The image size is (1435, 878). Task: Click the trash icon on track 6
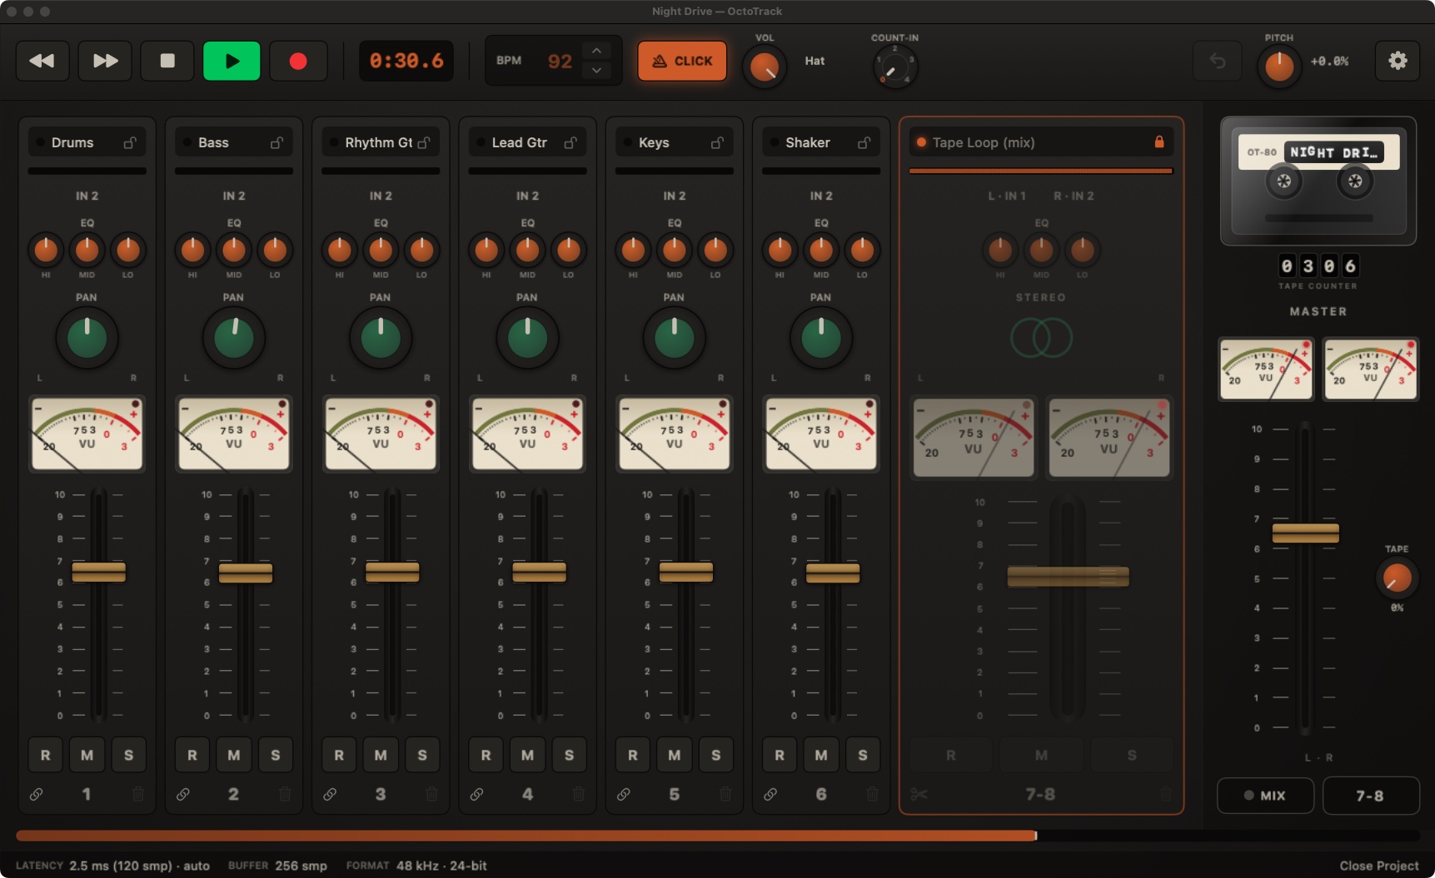click(x=872, y=794)
